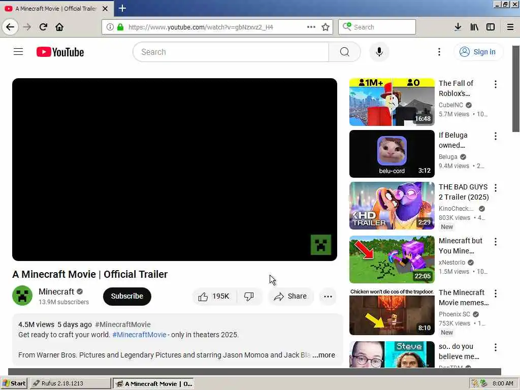The width and height of the screenshot is (520, 390).
Task: Like the video with thumbs up
Action: (x=214, y=296)
